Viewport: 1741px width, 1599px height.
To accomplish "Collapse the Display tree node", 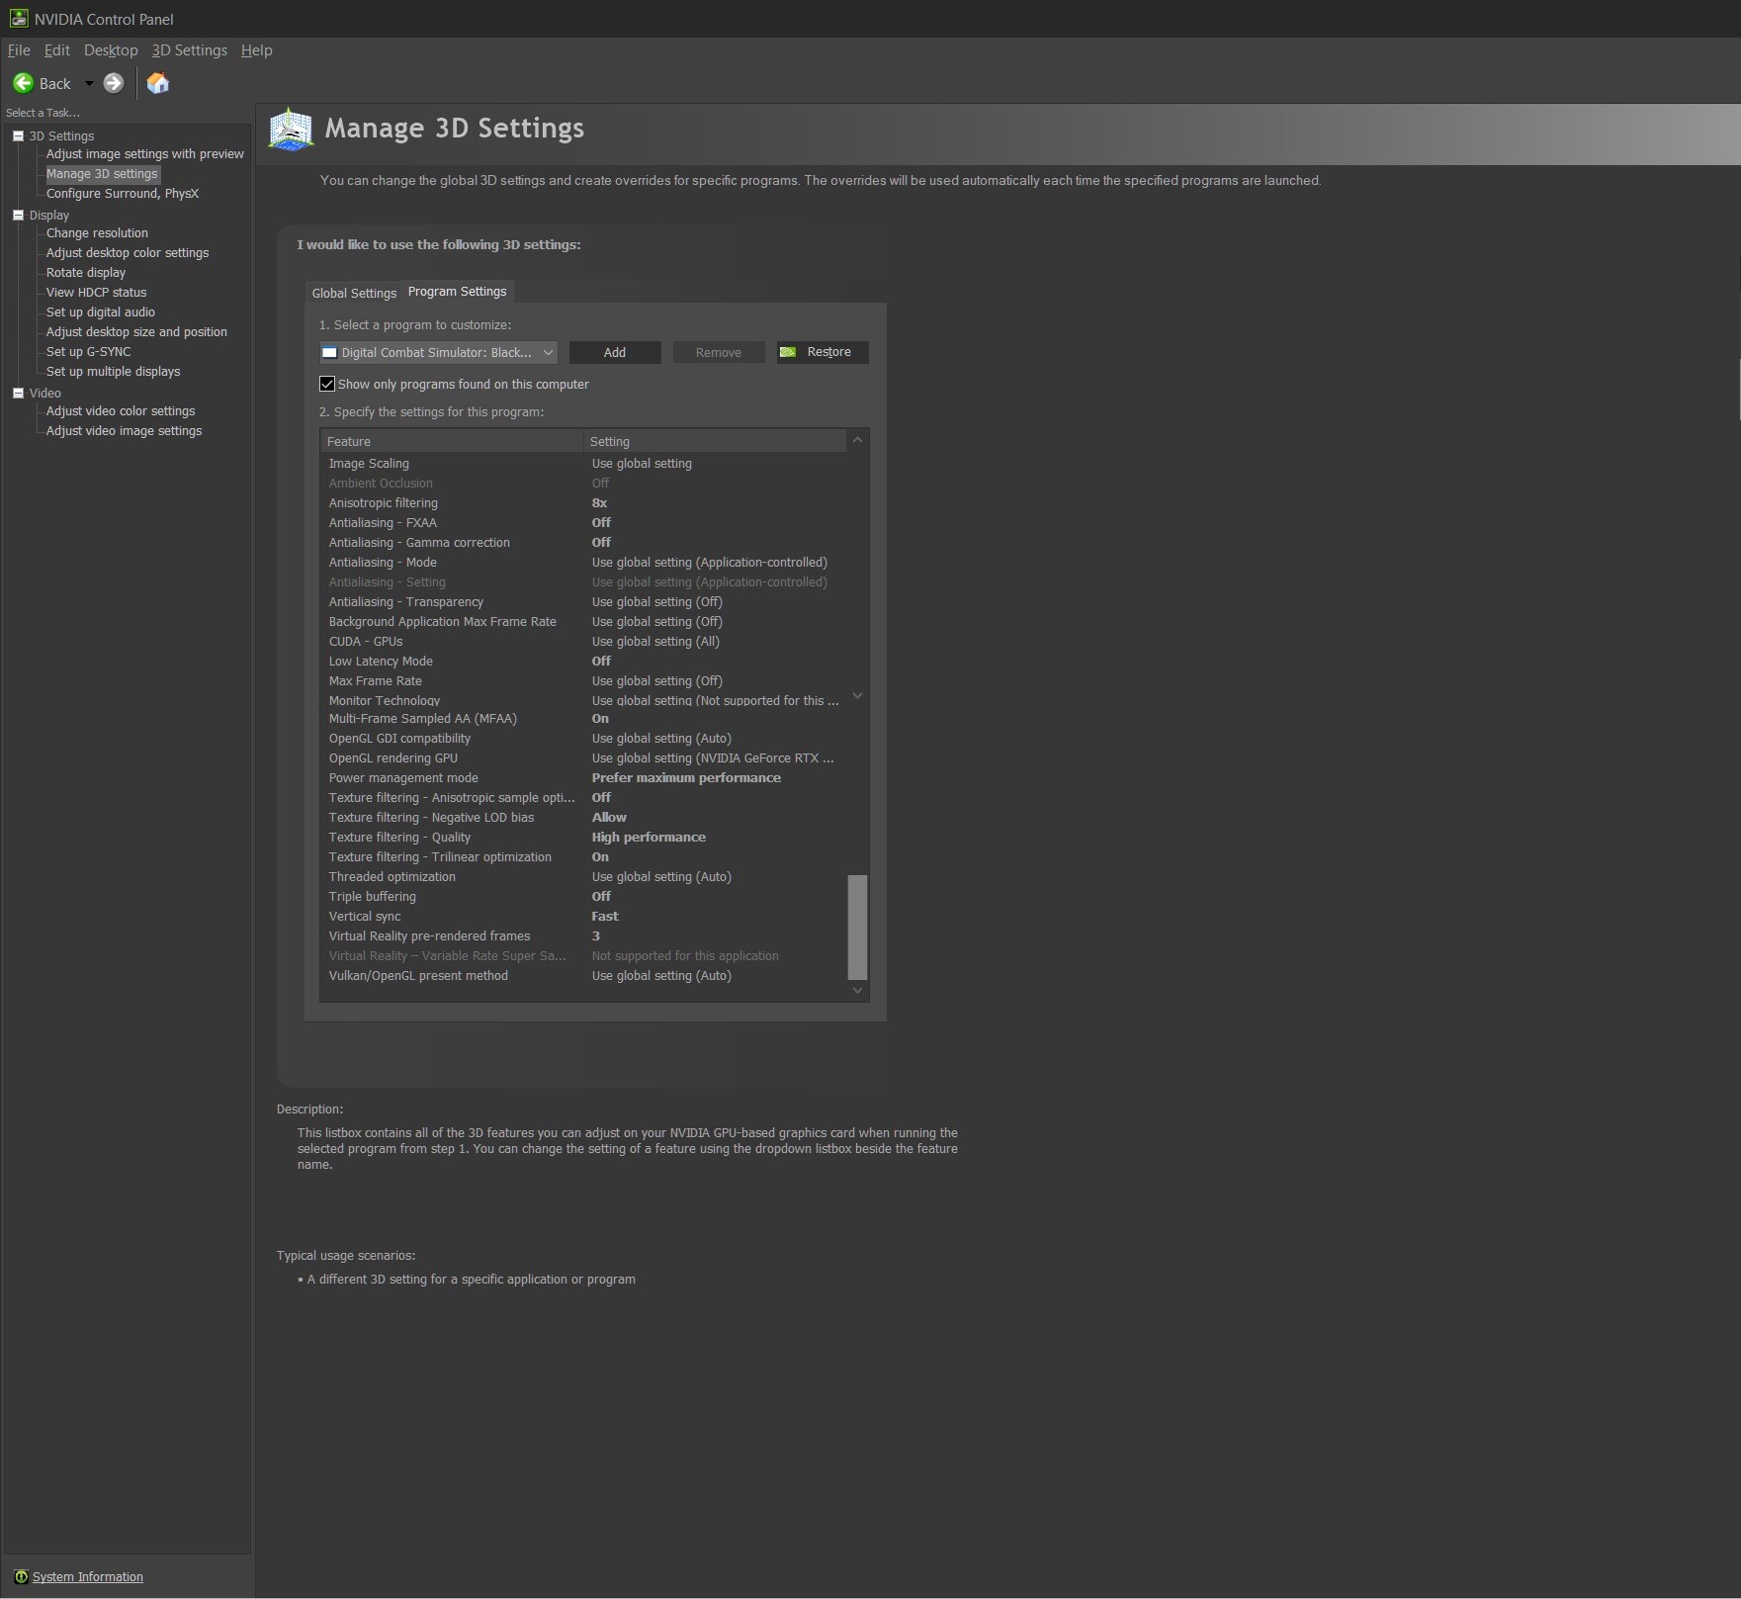I will pyautogui.click(x=18, y=215).
